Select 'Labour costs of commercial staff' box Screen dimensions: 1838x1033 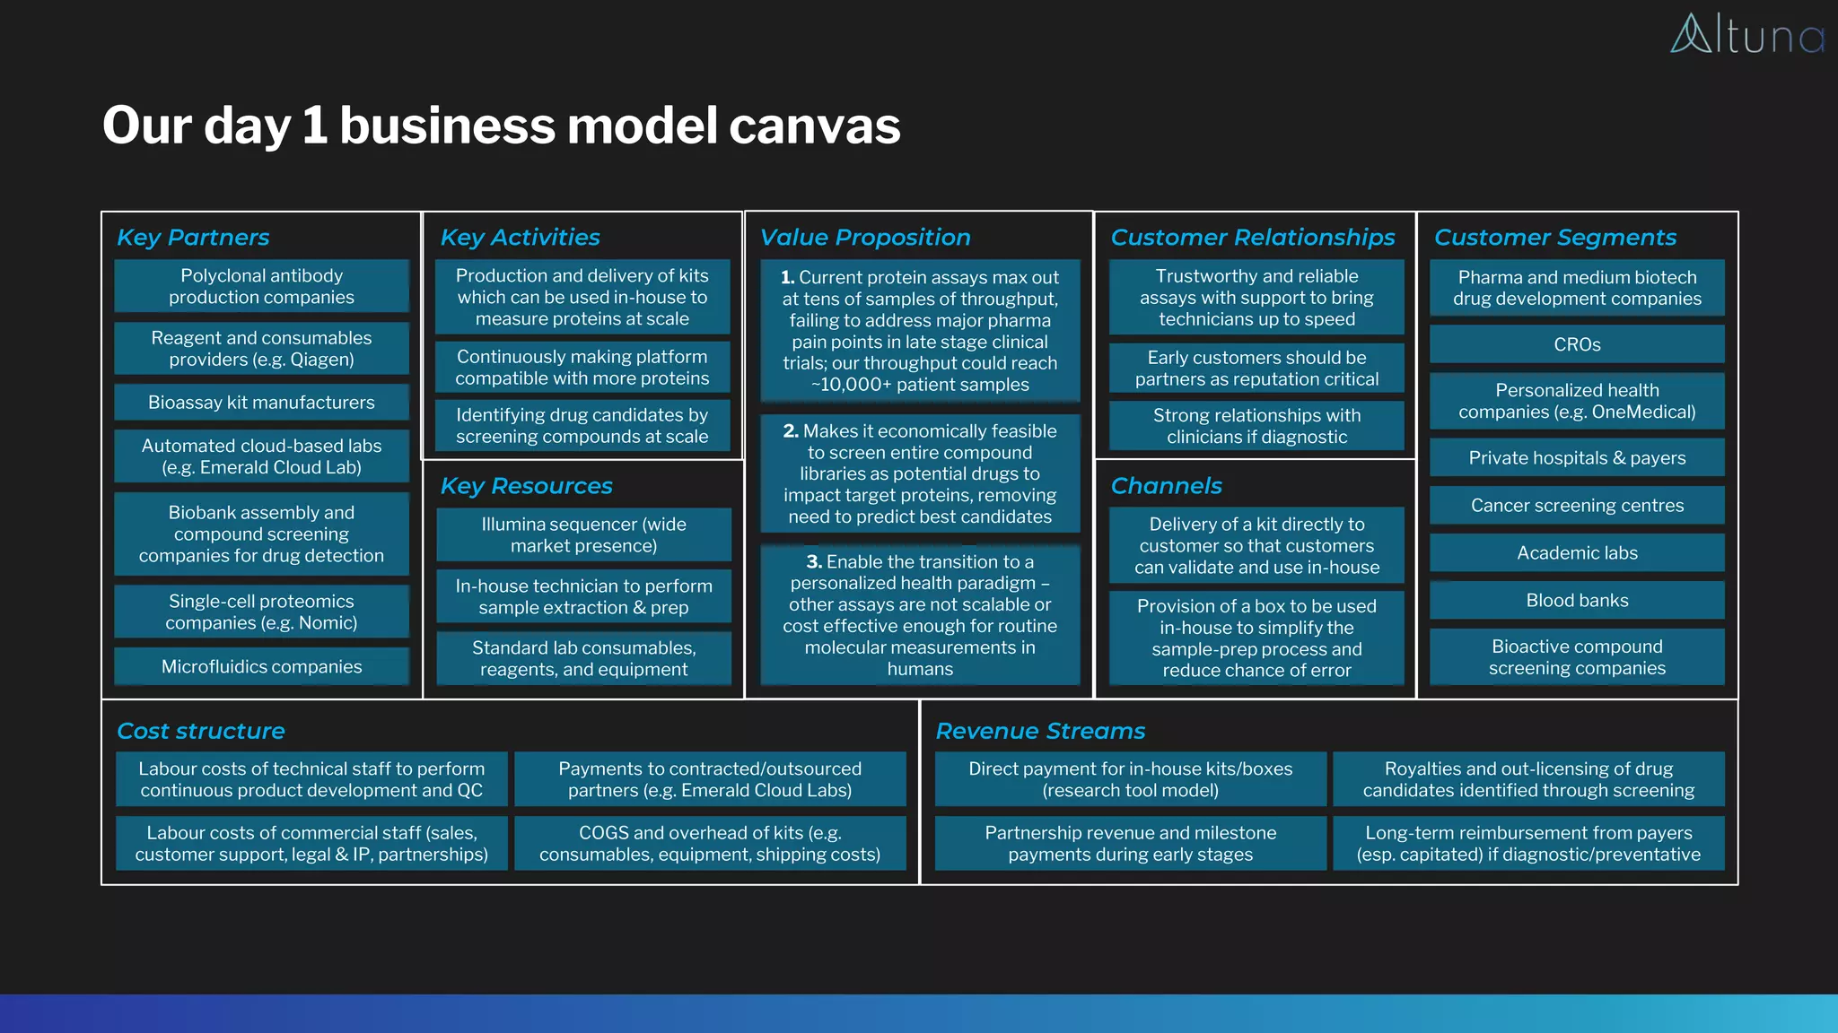pos(311,843)
